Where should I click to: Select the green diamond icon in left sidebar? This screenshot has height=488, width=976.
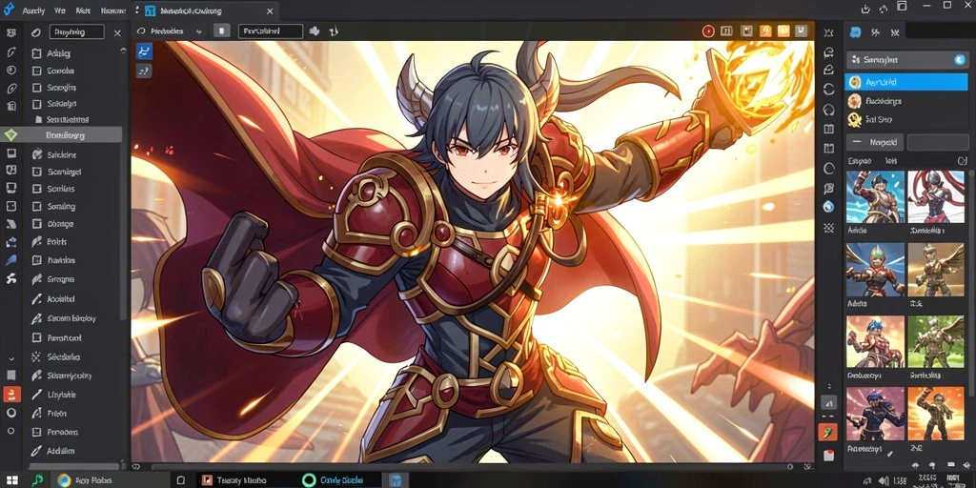pos(10,134)
